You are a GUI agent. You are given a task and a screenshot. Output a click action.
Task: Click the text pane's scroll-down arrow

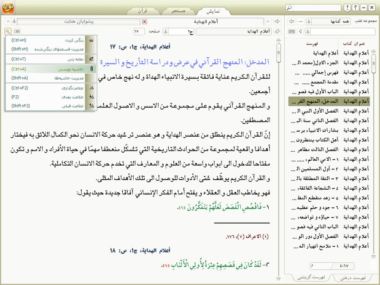click(x=278, y=279)
